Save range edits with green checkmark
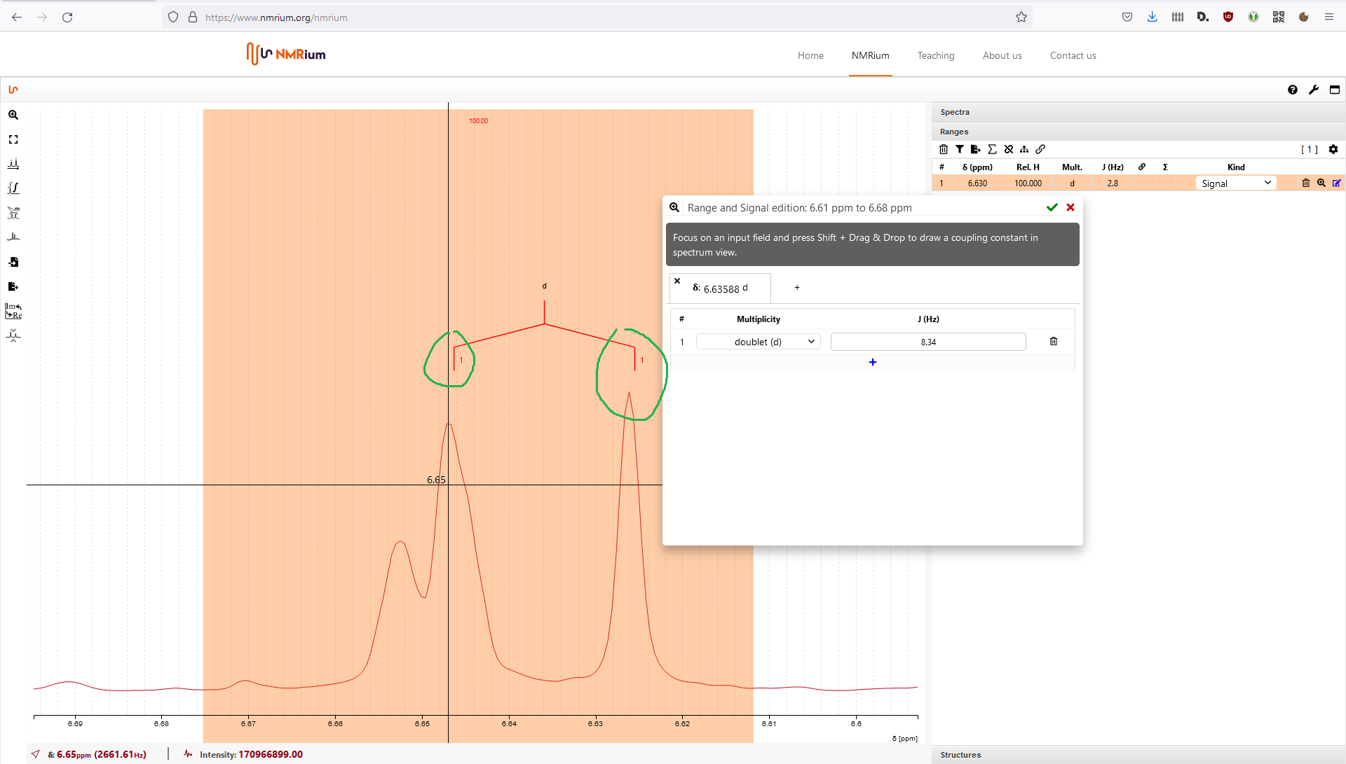Screen dimensions: 1346x764 coord(1052,207)
